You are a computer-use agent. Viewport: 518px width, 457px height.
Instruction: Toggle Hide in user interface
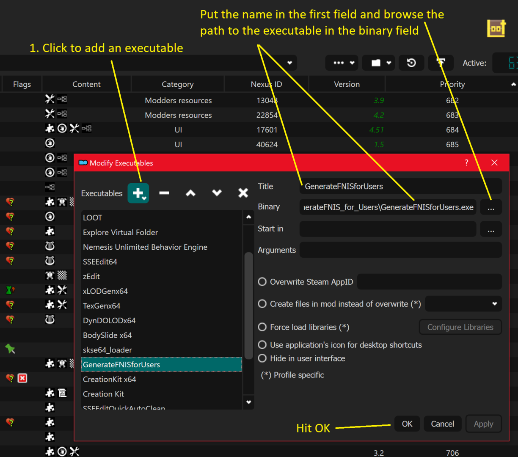click(262, 358)
